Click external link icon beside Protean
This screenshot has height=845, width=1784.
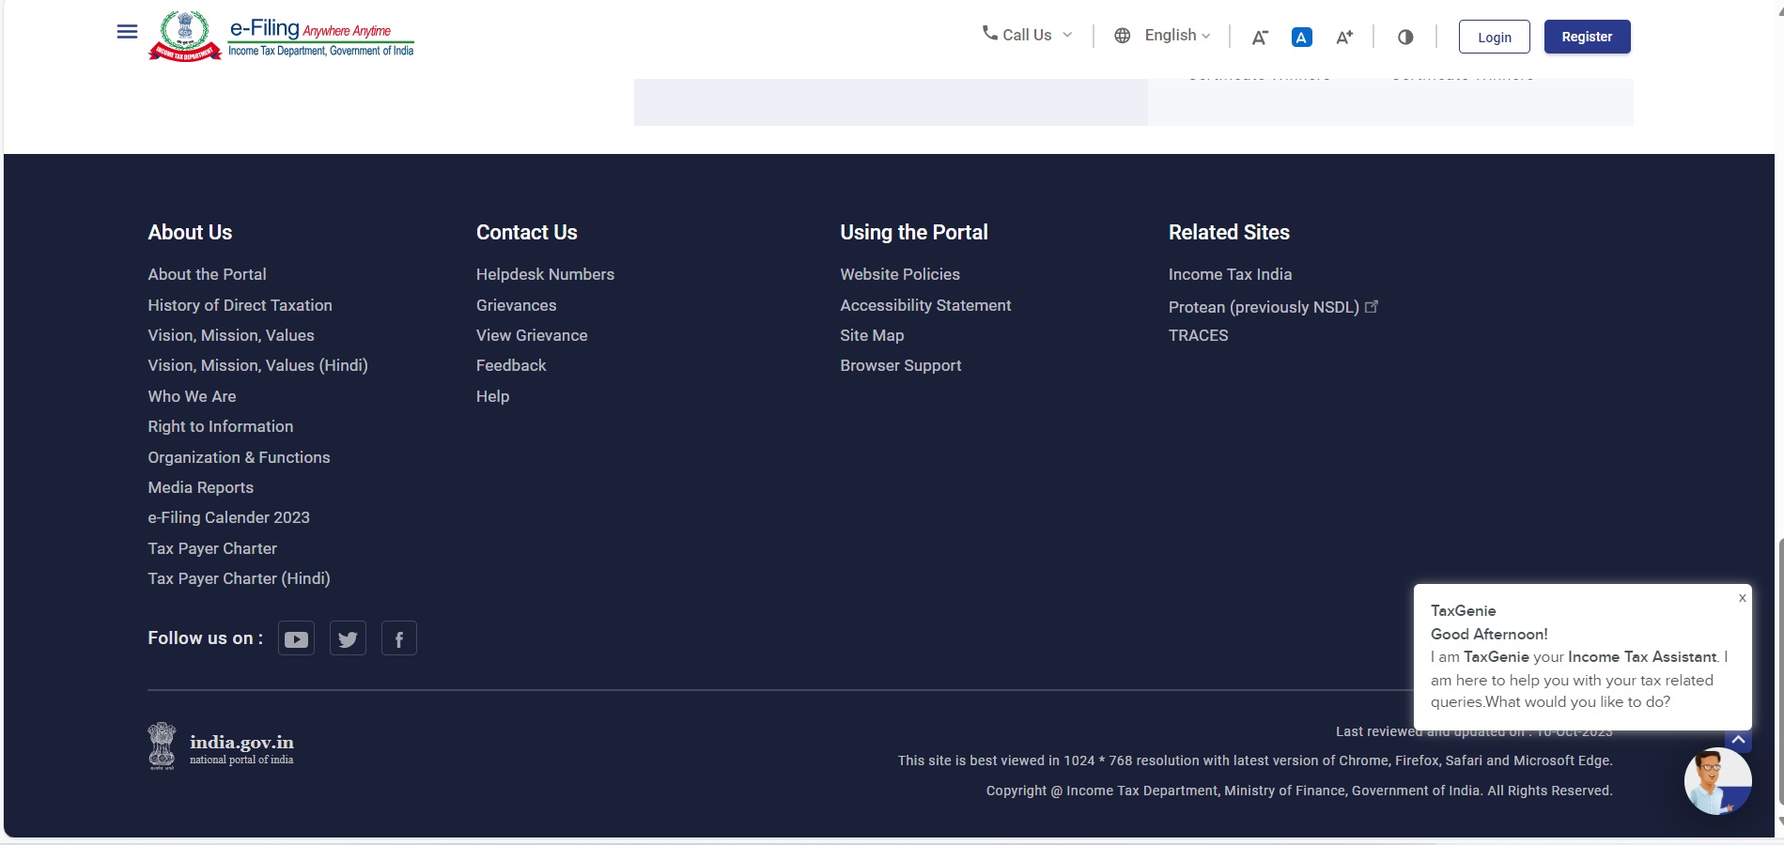[x=1372, y=306]
